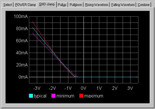Switch to the Select tab
This screenshot has height=109, width=155.
[x=8, y=5]
